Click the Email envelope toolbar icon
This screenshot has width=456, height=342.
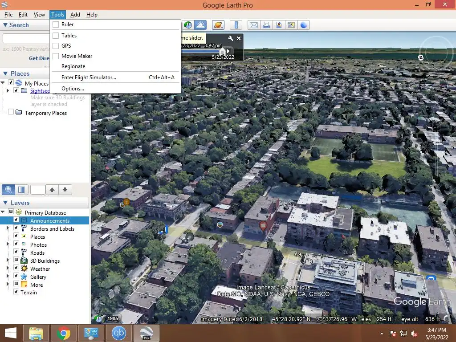253,25
